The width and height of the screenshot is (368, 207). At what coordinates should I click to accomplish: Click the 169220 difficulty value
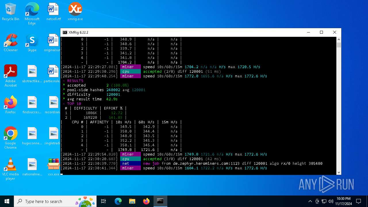coord(90,118)
